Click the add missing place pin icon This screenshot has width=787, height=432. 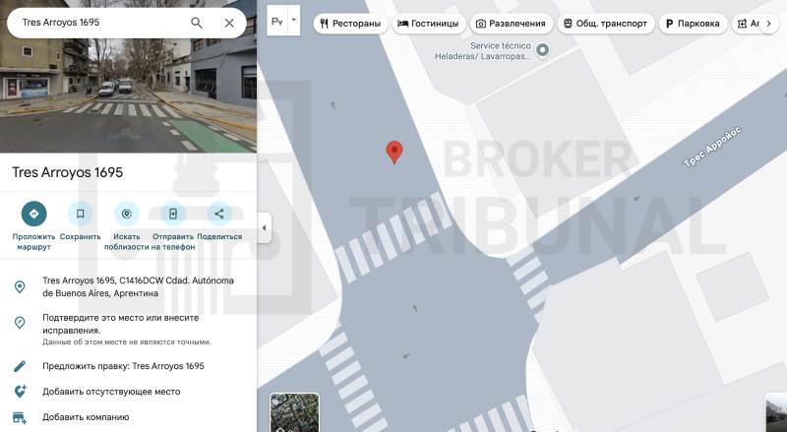(20, 392)
